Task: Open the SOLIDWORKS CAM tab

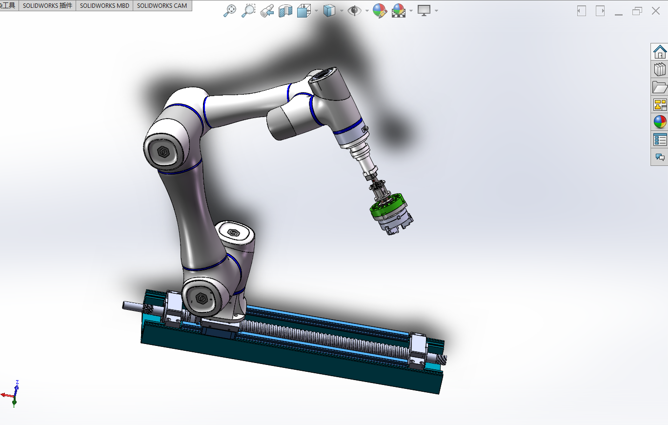Action: tap(162, 6)
